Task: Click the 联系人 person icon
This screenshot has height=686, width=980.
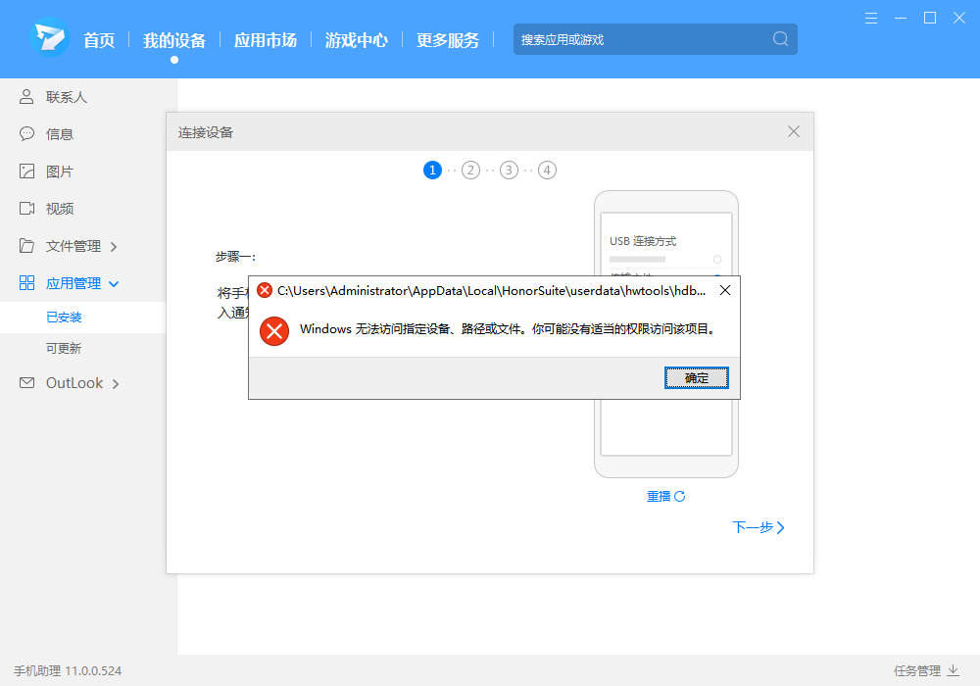Action: (x=26, y=97)
